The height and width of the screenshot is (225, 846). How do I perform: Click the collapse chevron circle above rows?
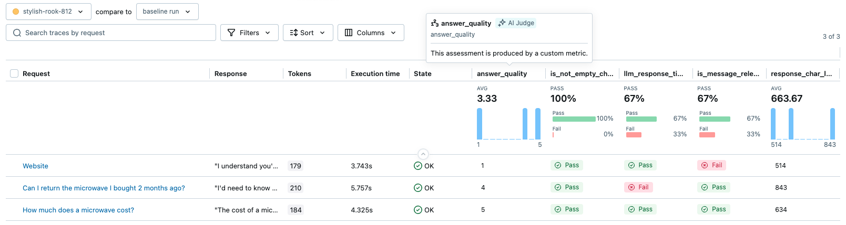423,154
